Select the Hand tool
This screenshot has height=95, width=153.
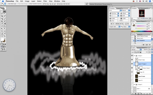(2, 36)
